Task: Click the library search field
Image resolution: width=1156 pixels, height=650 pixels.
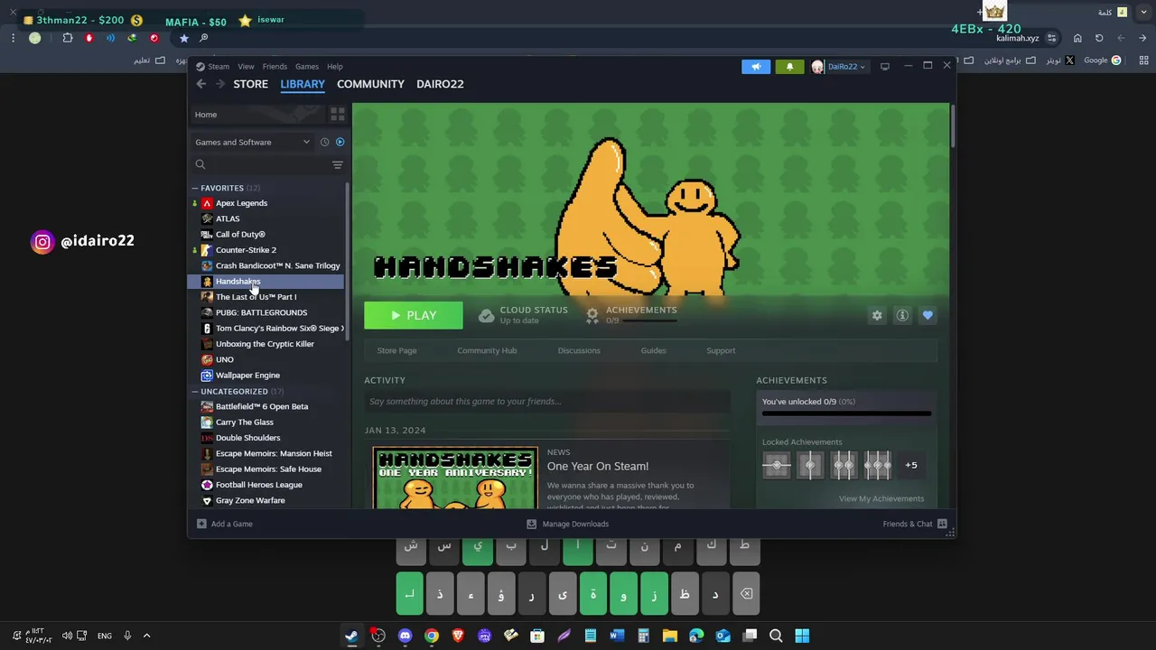Action: pos(260,164)
